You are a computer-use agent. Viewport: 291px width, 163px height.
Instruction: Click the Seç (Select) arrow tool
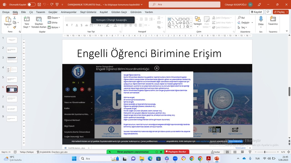point(239,27)
